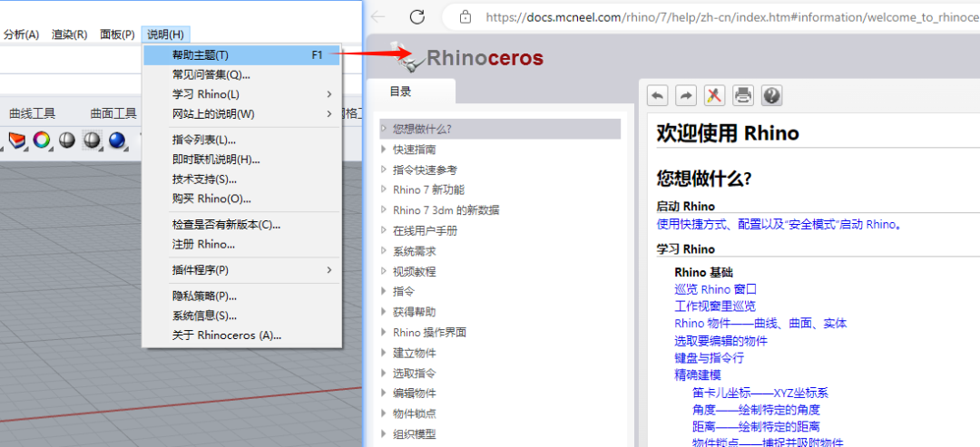Click the red-blue shaded surface icon in Rhino toolbar
This screenshot has width=980, height=447.
tap(16, 141)
